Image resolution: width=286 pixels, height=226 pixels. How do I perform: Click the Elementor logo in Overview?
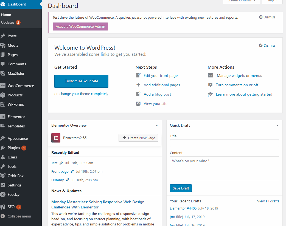(56, 138)
